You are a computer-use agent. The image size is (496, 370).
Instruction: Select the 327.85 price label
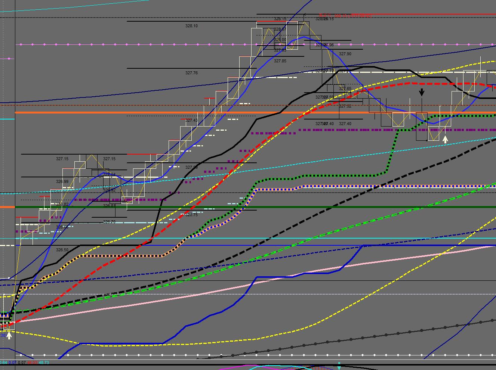(x=280, y=61)
